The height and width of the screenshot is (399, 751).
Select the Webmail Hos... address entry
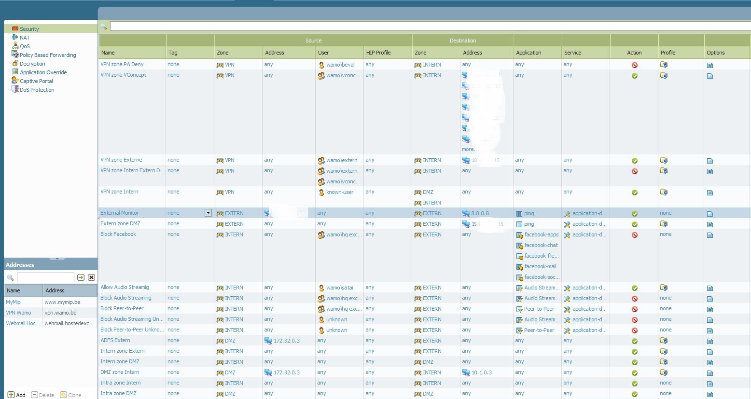tap(23, 323)
